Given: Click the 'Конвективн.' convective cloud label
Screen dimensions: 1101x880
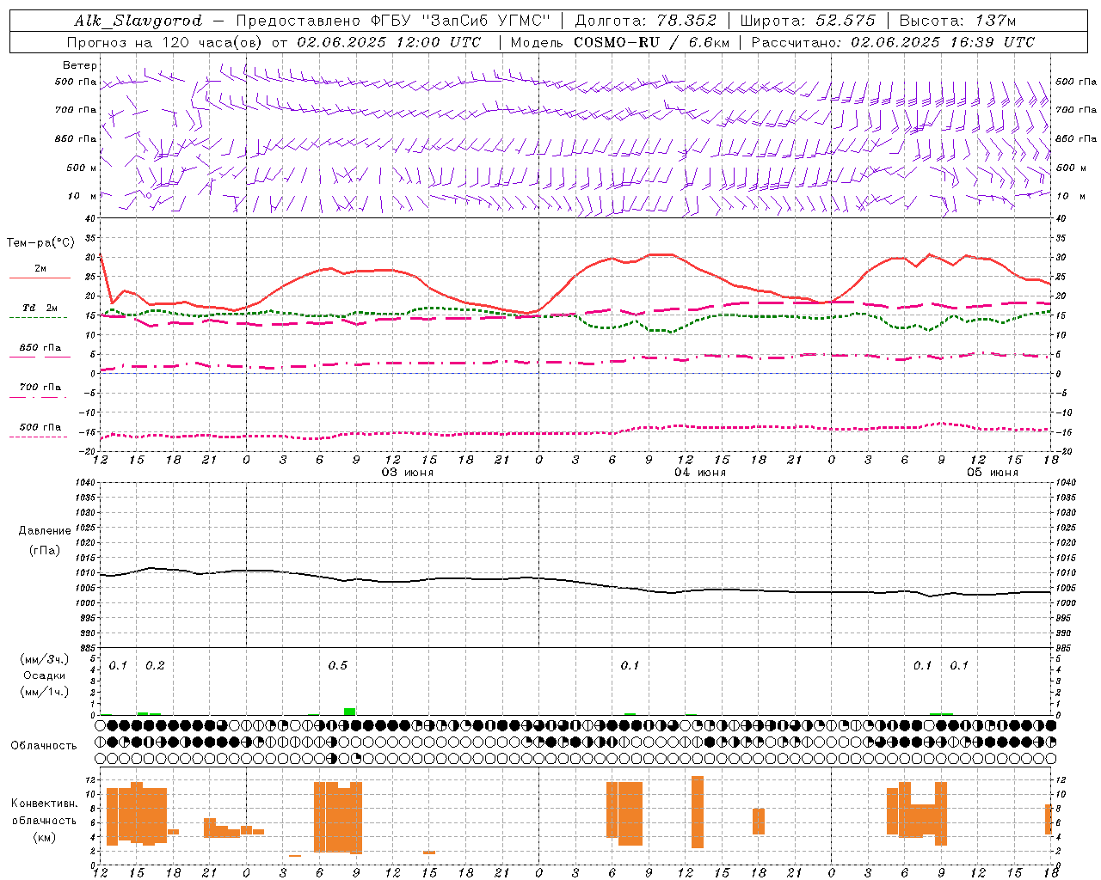Looking at the screenshot, I should pos(45,804).
